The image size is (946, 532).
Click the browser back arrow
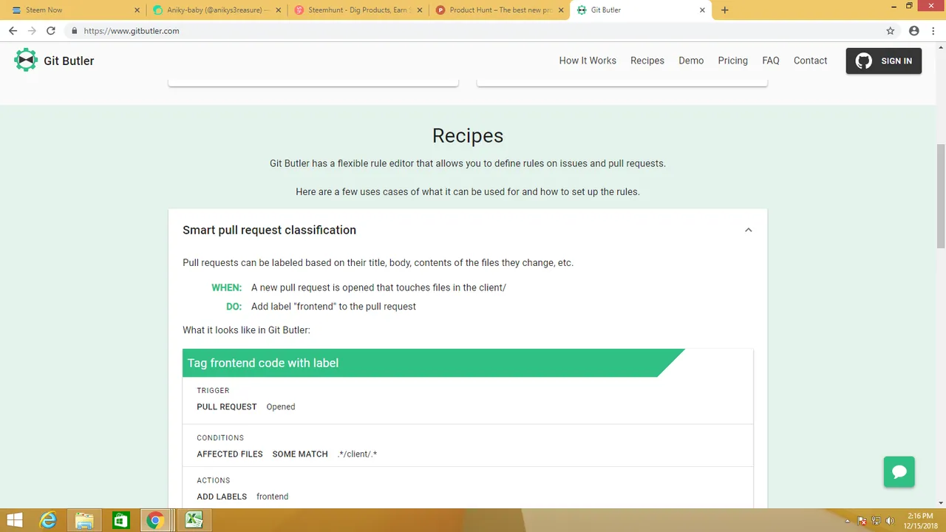click(x=13, y=31)
